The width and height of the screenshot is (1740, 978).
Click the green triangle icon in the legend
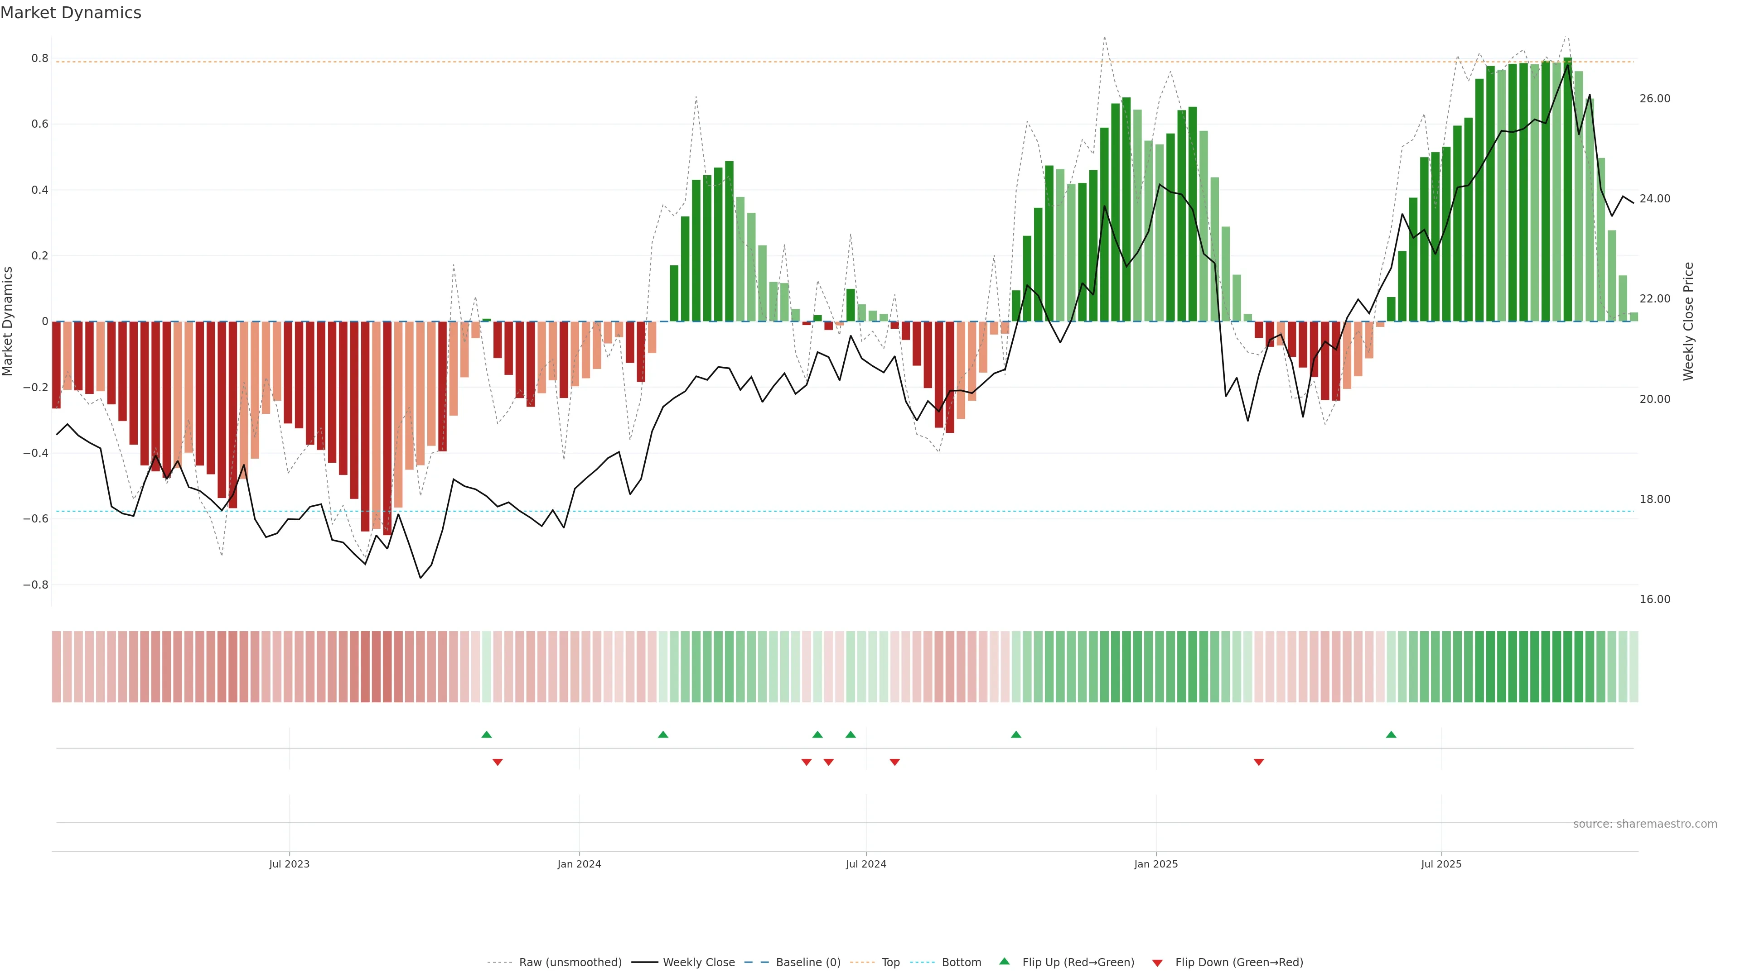click(x=1005, y=961)
